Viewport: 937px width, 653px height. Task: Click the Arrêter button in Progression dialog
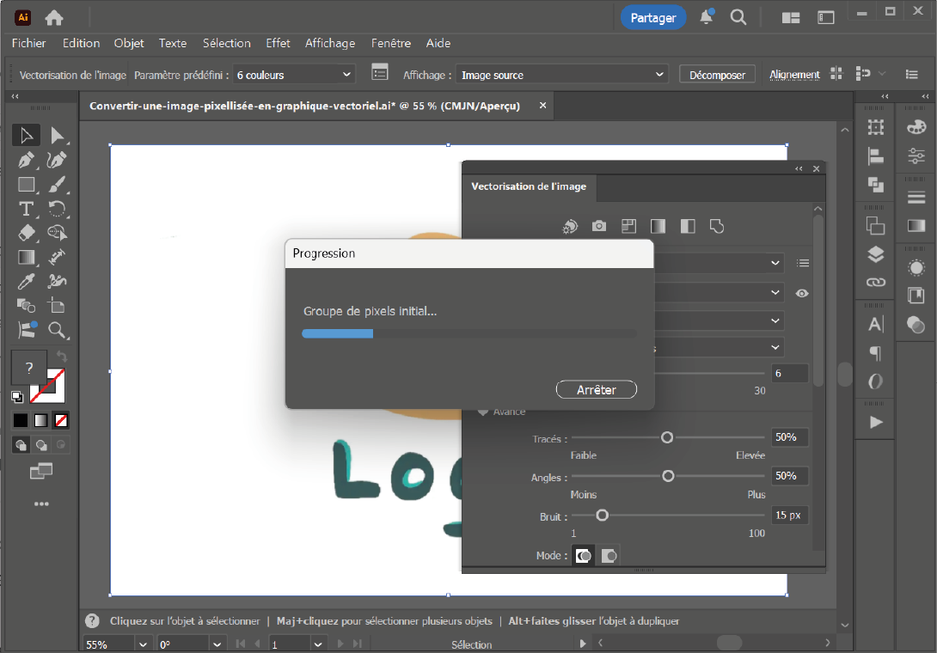coord(597,390)
